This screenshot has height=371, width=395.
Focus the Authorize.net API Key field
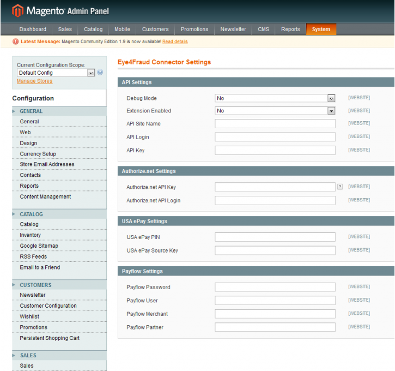coord(275,187)
